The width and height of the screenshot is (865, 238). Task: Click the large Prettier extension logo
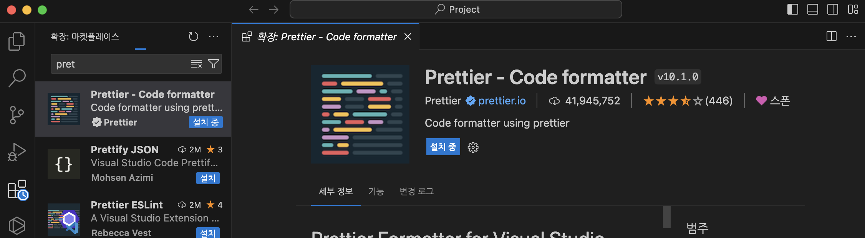click(360, 114)
